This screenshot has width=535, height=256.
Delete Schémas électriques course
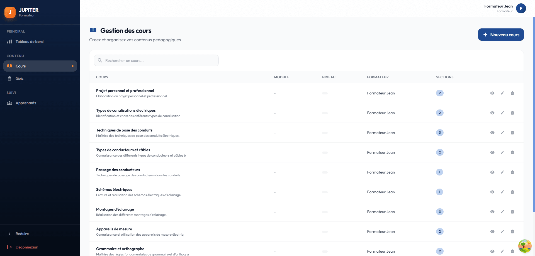click(512, 192)
